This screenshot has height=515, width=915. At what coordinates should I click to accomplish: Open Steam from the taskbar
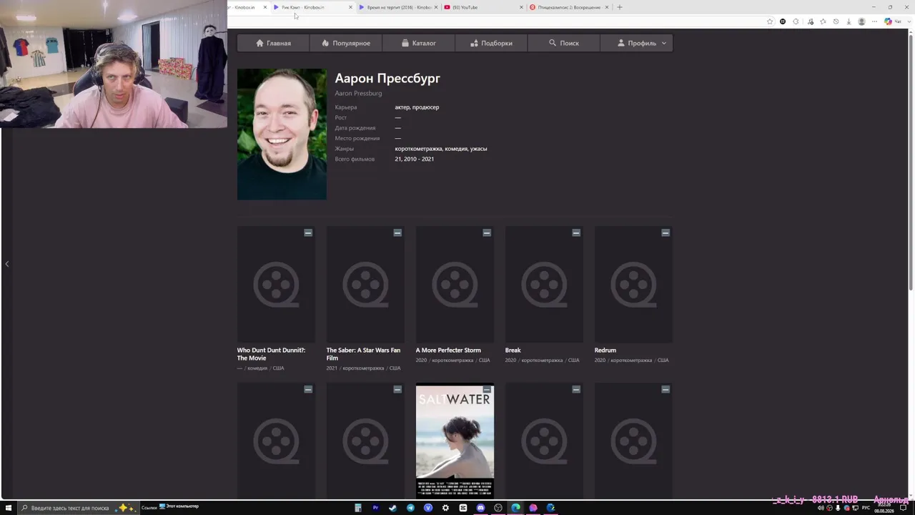(392, 508)
